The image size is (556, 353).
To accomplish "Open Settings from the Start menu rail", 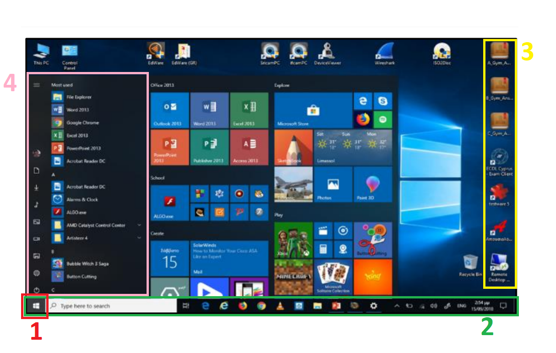I will pos(37,273).
